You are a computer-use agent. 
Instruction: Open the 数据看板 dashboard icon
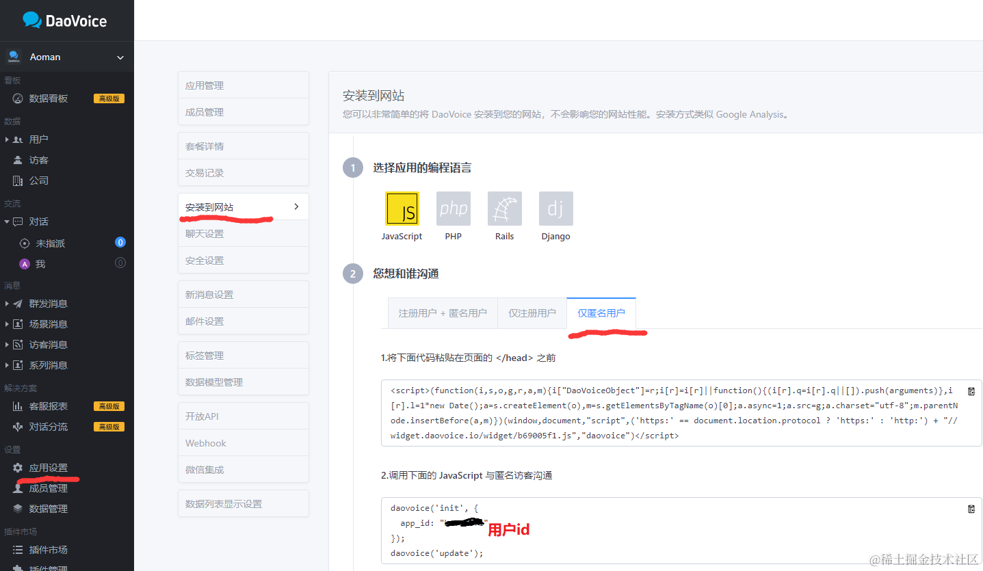coord(18,98)
